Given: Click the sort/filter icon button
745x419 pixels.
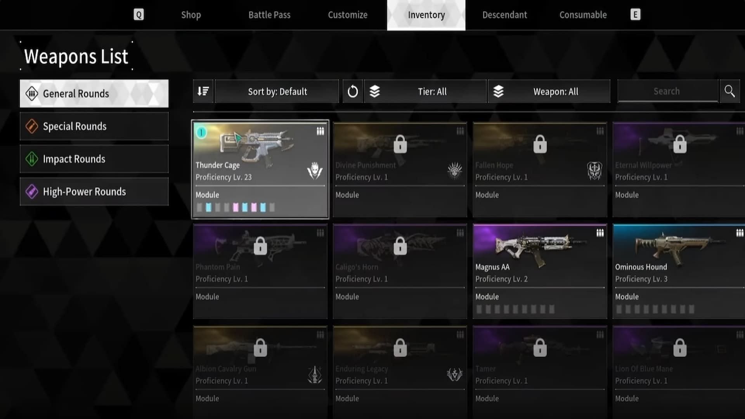Looking at the screenshot, I should tap(203, 91).
